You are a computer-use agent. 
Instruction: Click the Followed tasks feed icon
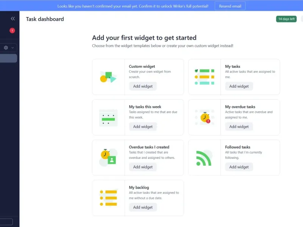pos(204,158)
